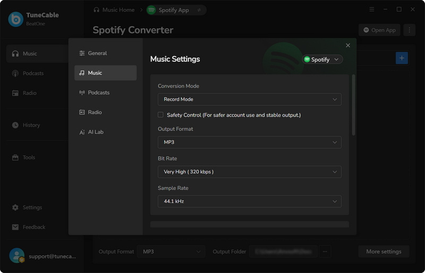The width and height of the screenshot is (425, 273).
Task: Expand the MP3 Output Format dropdown in settings
Action: click(x=249, y=142)
